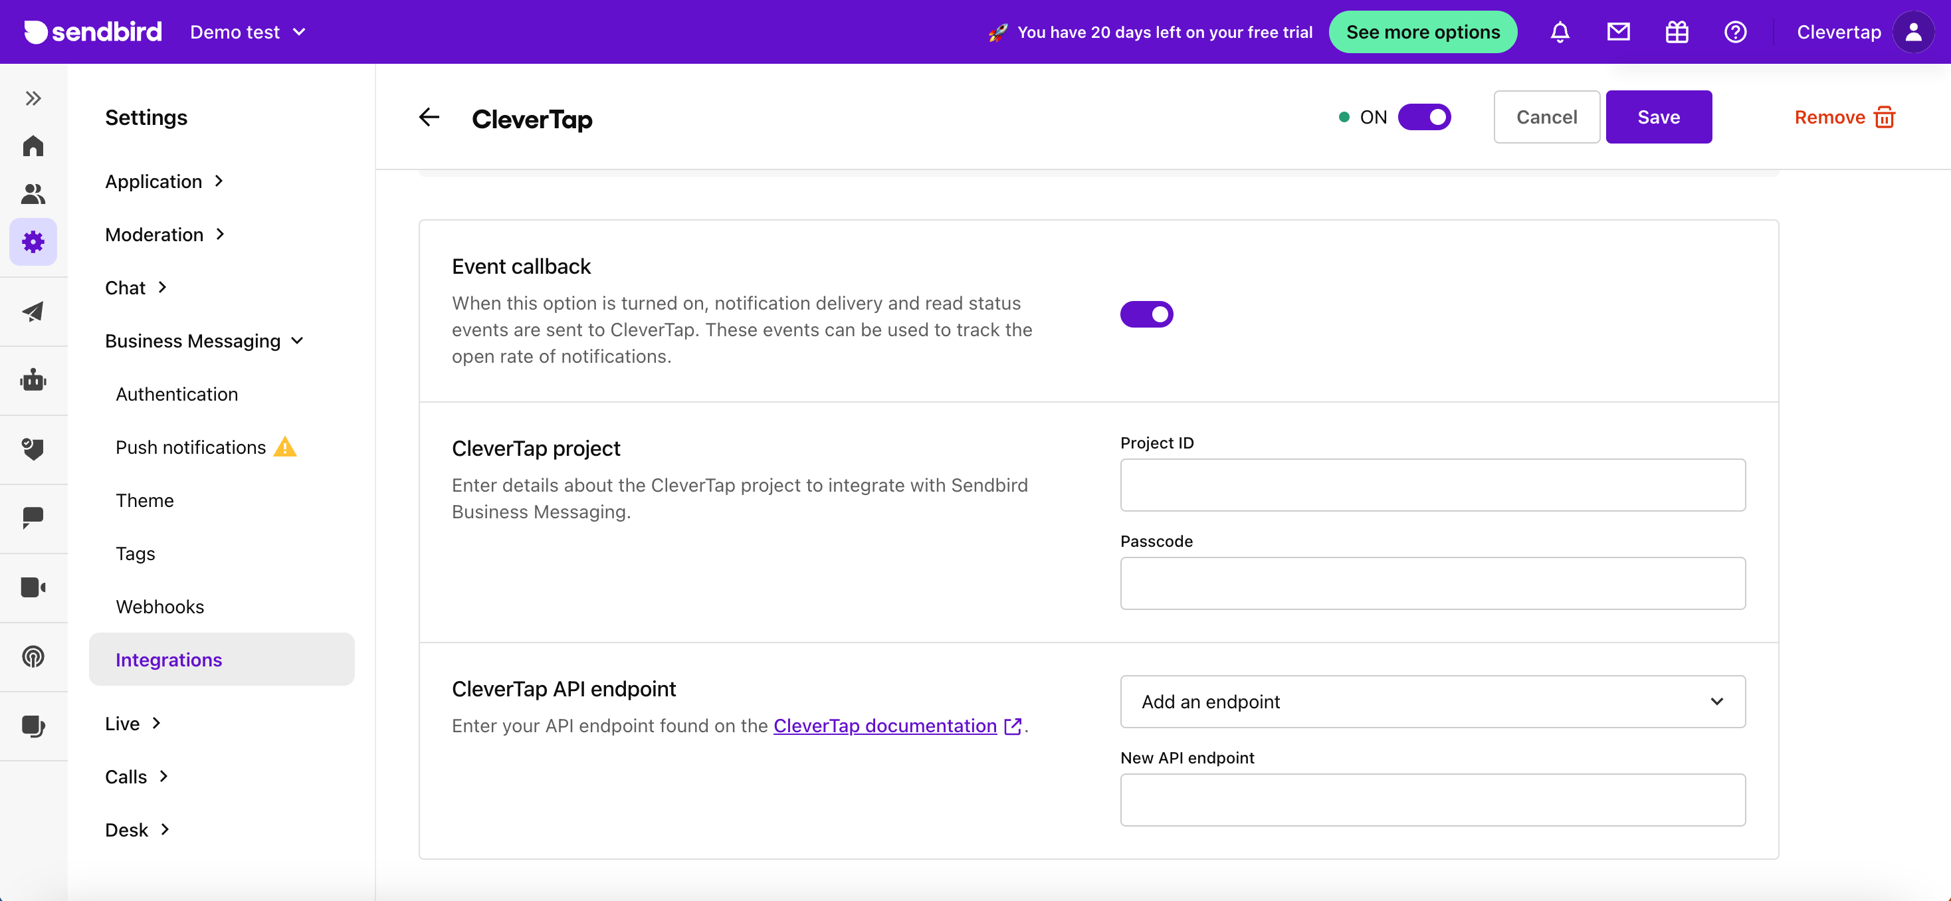This screenshot has width=1951, height=901.
Task: Expand the Moderation settings section
Action: pyautogui.click(x=165, y=235)
